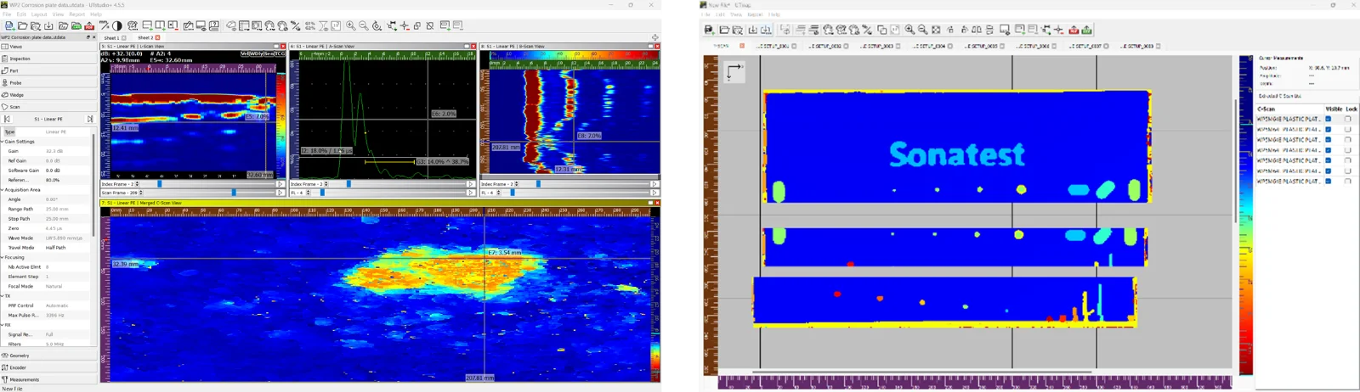Click the new file icon in UTstudio+ toolbar
Screen dimensions: 1360x392
pos(9,26)
